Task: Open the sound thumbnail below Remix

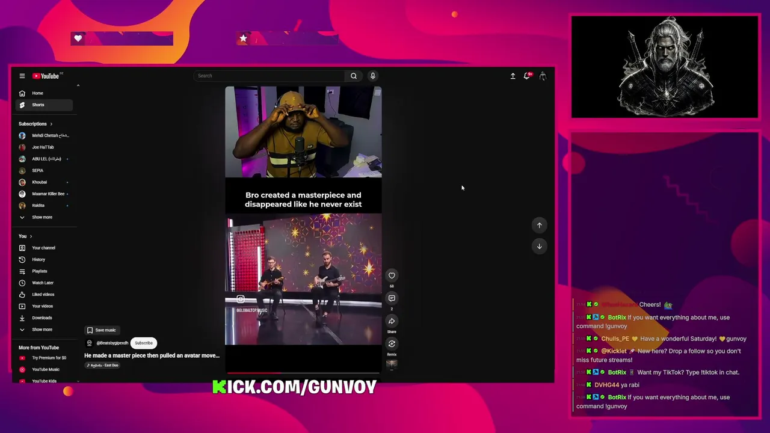Action: tap(392, 364)
